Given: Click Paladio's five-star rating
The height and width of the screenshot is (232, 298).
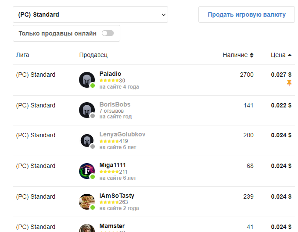Looking at the screenshot, I should pos(109,81).
